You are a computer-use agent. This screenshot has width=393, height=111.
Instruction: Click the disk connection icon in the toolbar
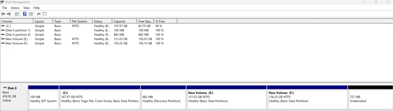[x=39, y=14]
